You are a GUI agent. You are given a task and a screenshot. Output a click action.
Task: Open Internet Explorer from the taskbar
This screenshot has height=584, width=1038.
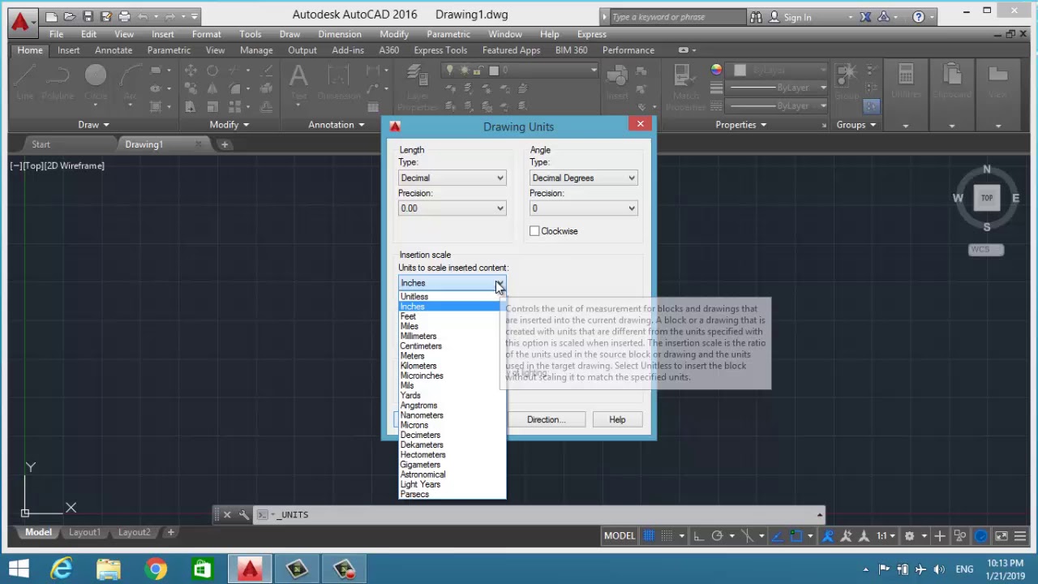point(62,569)
